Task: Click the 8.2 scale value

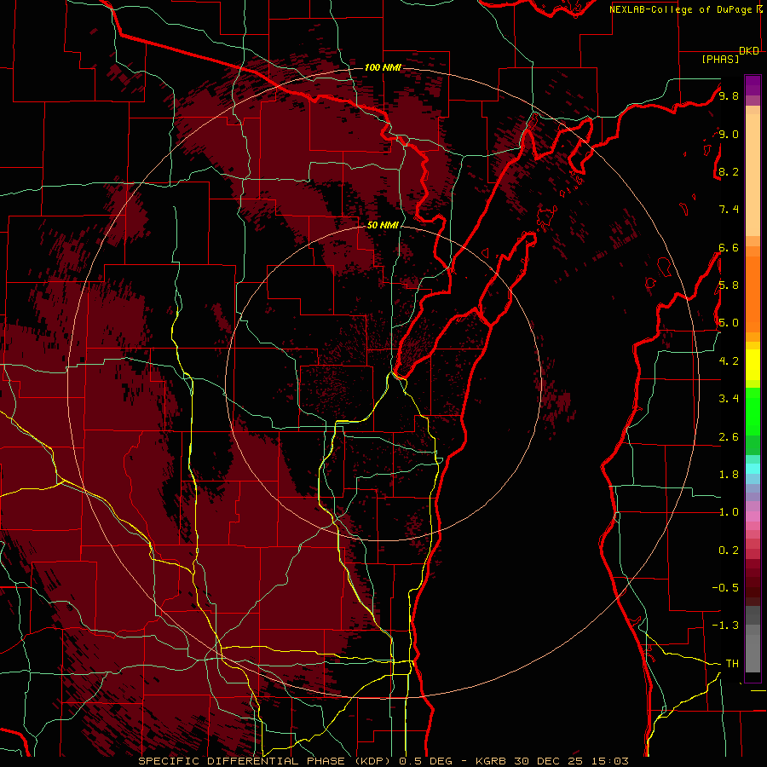Action: coord(729,171)
